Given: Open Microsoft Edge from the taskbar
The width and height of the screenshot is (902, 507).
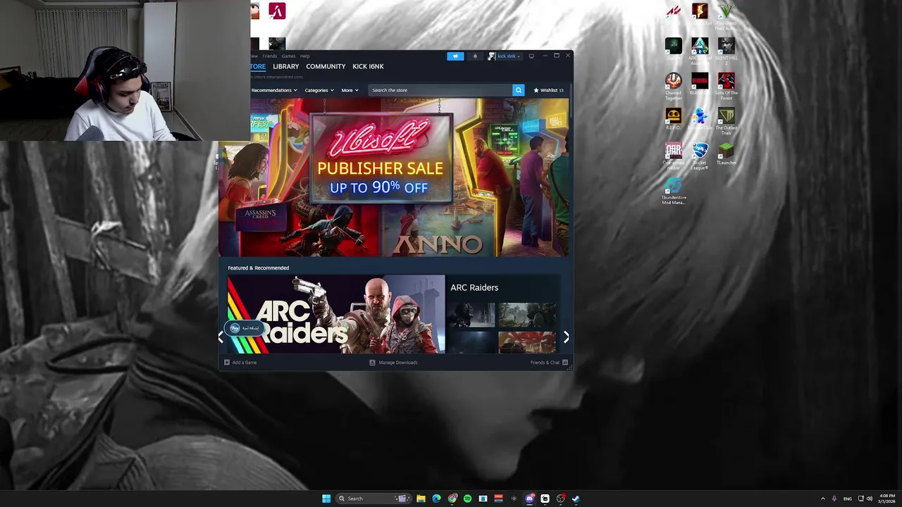Looking at the screenshot, I should pos(436,499).
